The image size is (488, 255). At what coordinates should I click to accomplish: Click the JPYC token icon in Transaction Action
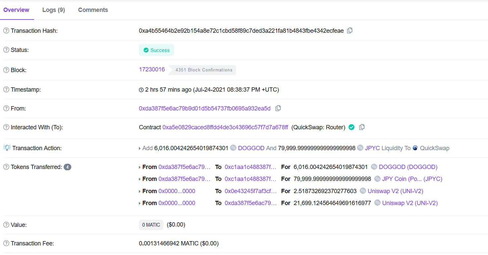coord(360,148)
